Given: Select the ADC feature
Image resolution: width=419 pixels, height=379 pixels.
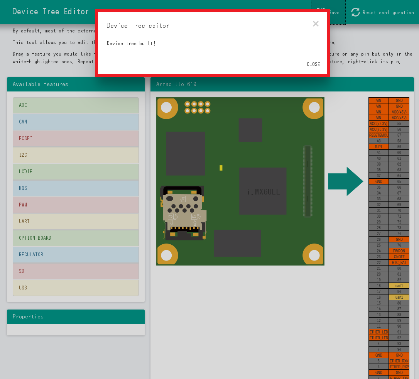Looking at the screenshot, I should coord(76,105).
